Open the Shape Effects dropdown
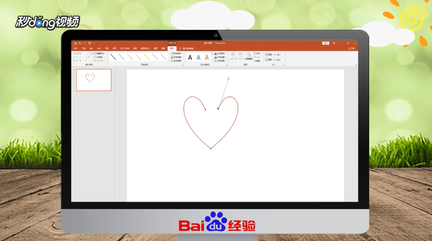 coord(176,61)
